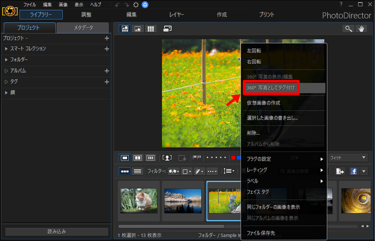Toggle compare two photos view
The width and height of the screenshot is (375, 241).
pos(138,158)
